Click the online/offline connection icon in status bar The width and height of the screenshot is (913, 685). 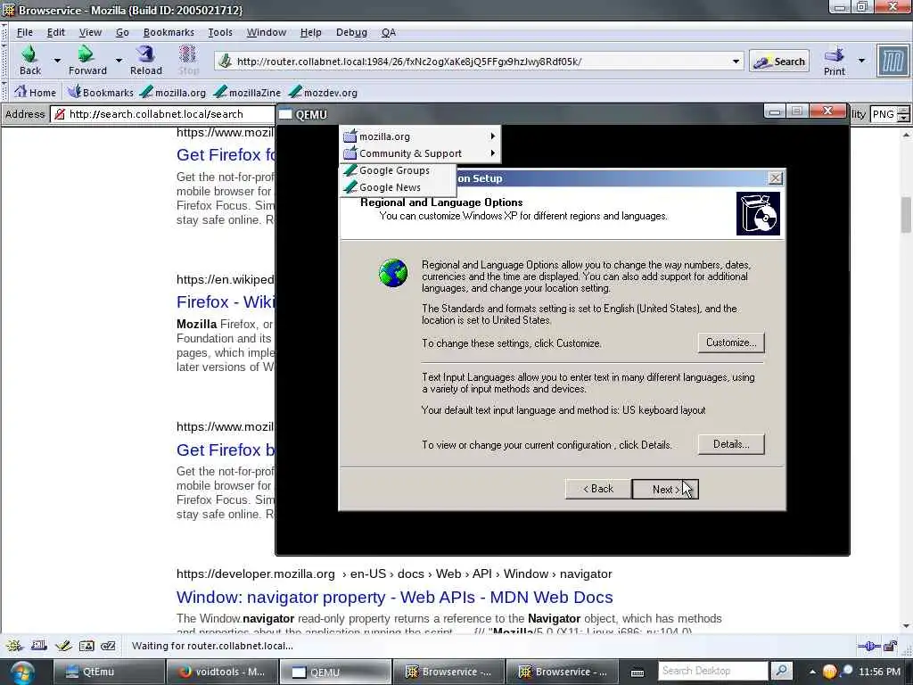[x=868, y=646]
